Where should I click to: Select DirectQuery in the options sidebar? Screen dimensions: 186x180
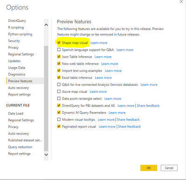coord(17,21)
